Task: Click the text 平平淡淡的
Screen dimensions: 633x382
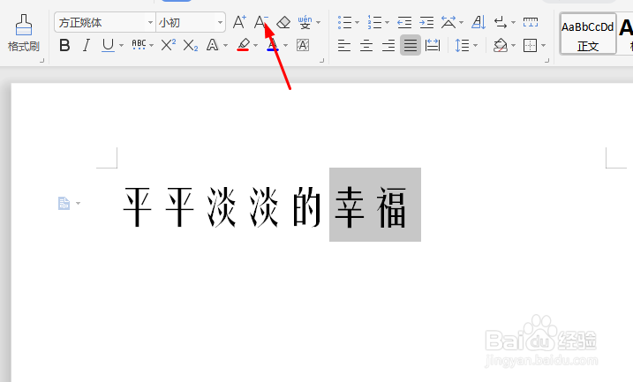Action: point(222,207)
